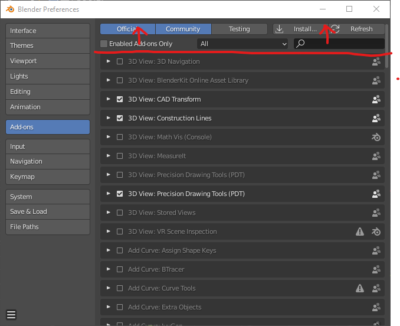Screen dimensions: 400x326
Task: Open File Paths preferences
Action: [x=48, y=227]
